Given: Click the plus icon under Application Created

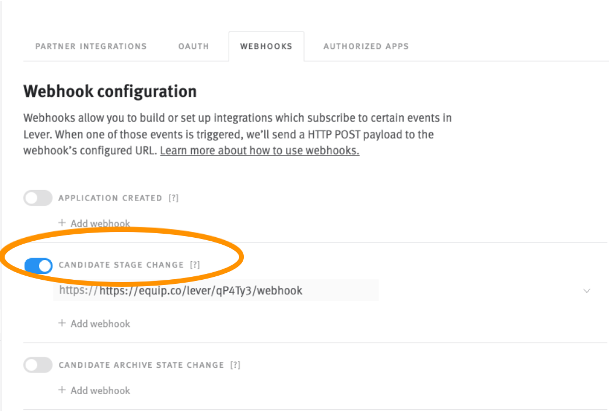Looking at the screenshot, I should pos(62,223).
